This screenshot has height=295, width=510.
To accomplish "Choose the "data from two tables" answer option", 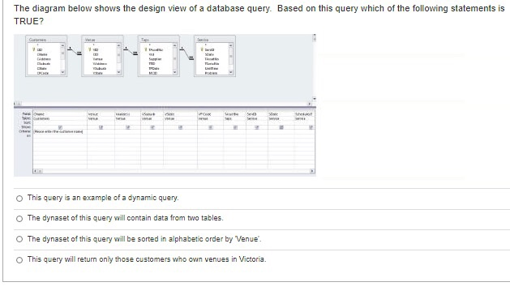I will 19,219.
